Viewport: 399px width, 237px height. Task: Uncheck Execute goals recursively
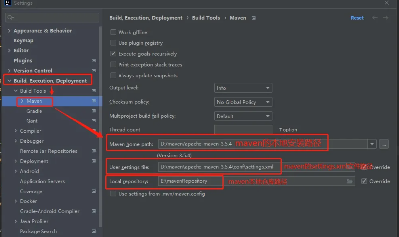(x=113, y=54)
